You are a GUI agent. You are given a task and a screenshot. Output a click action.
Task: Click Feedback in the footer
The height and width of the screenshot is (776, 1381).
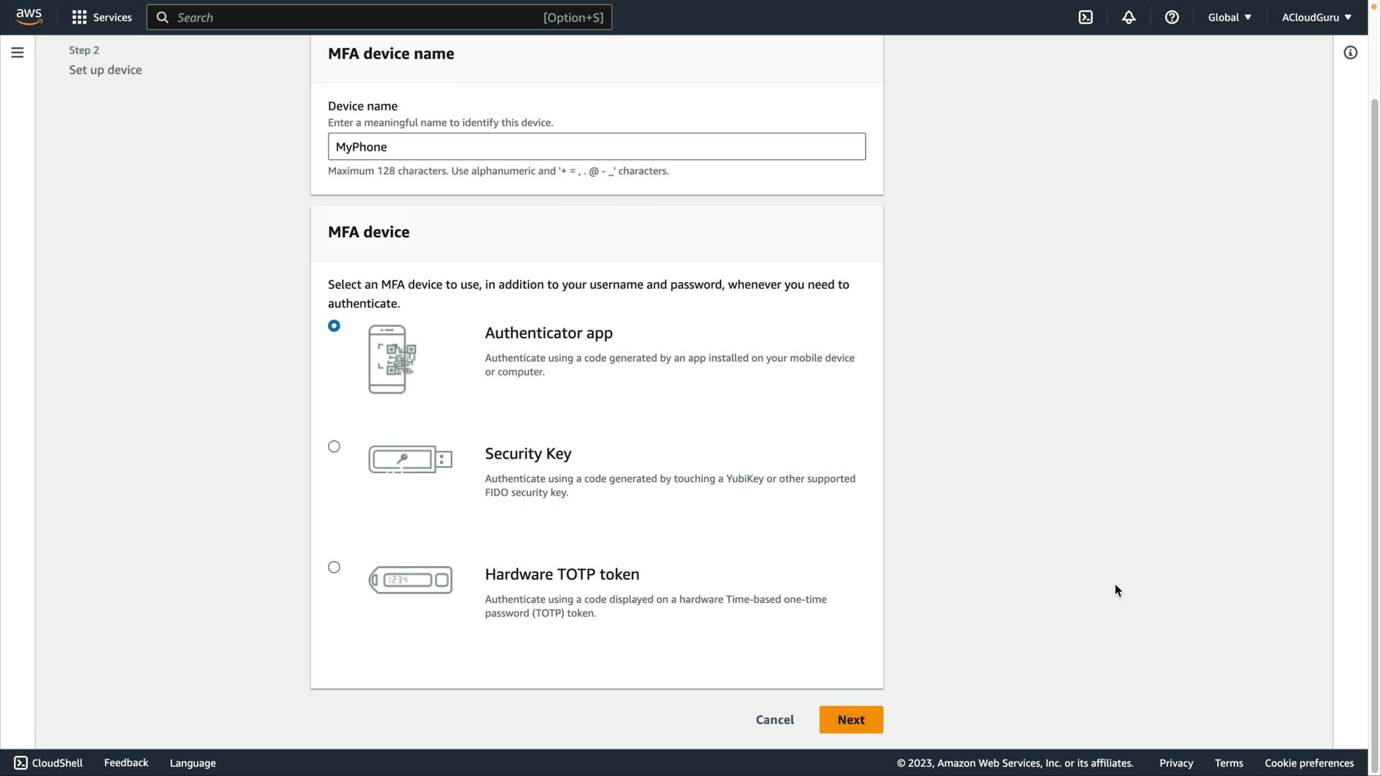click(126, 763)
